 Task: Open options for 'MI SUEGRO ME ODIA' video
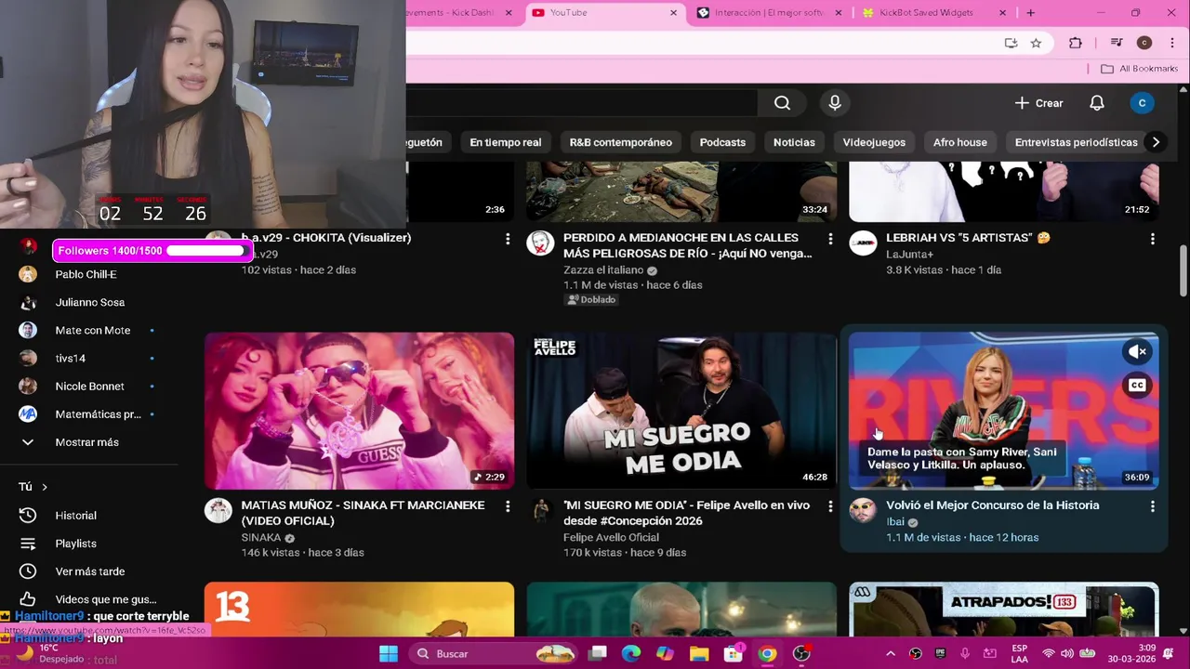[830, 506]
